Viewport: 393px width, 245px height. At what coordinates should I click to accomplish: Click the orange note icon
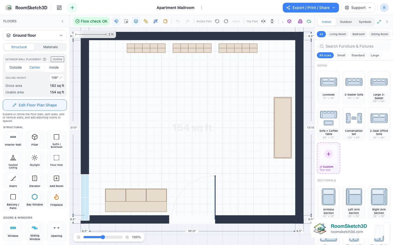(x=165, y=21)
